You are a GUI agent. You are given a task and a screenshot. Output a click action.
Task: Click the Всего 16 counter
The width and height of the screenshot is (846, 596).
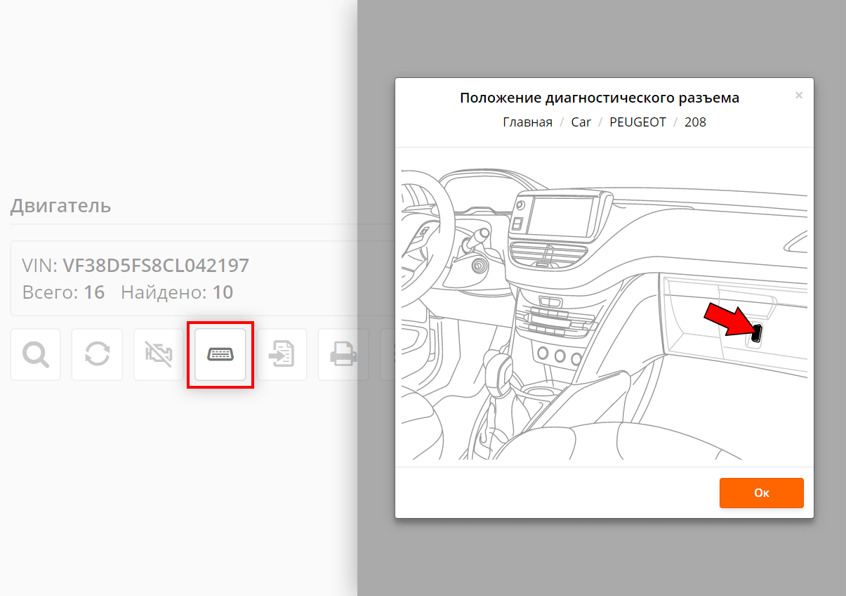pos(63,292)
